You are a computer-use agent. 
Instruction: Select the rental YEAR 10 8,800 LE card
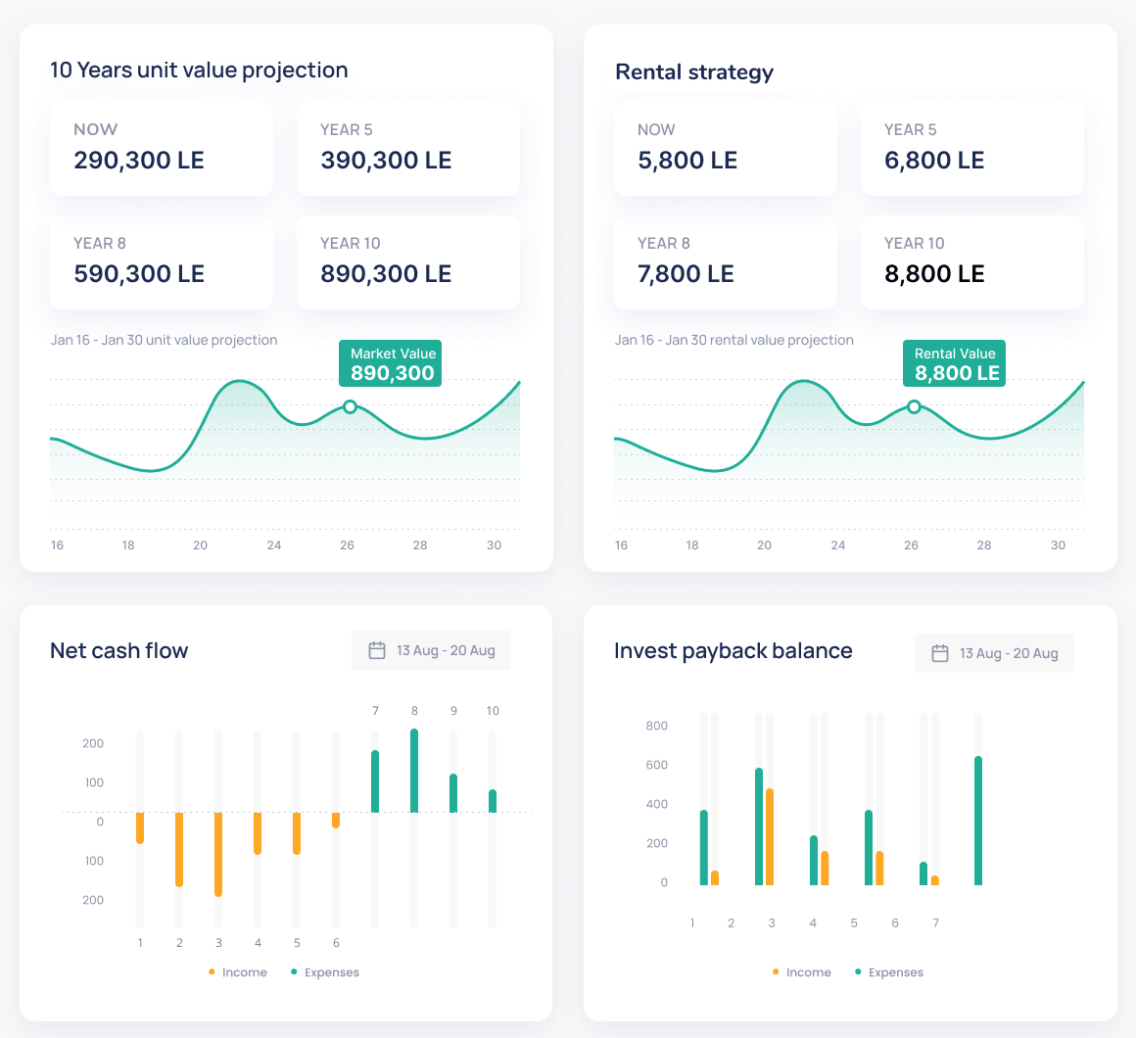972,262
